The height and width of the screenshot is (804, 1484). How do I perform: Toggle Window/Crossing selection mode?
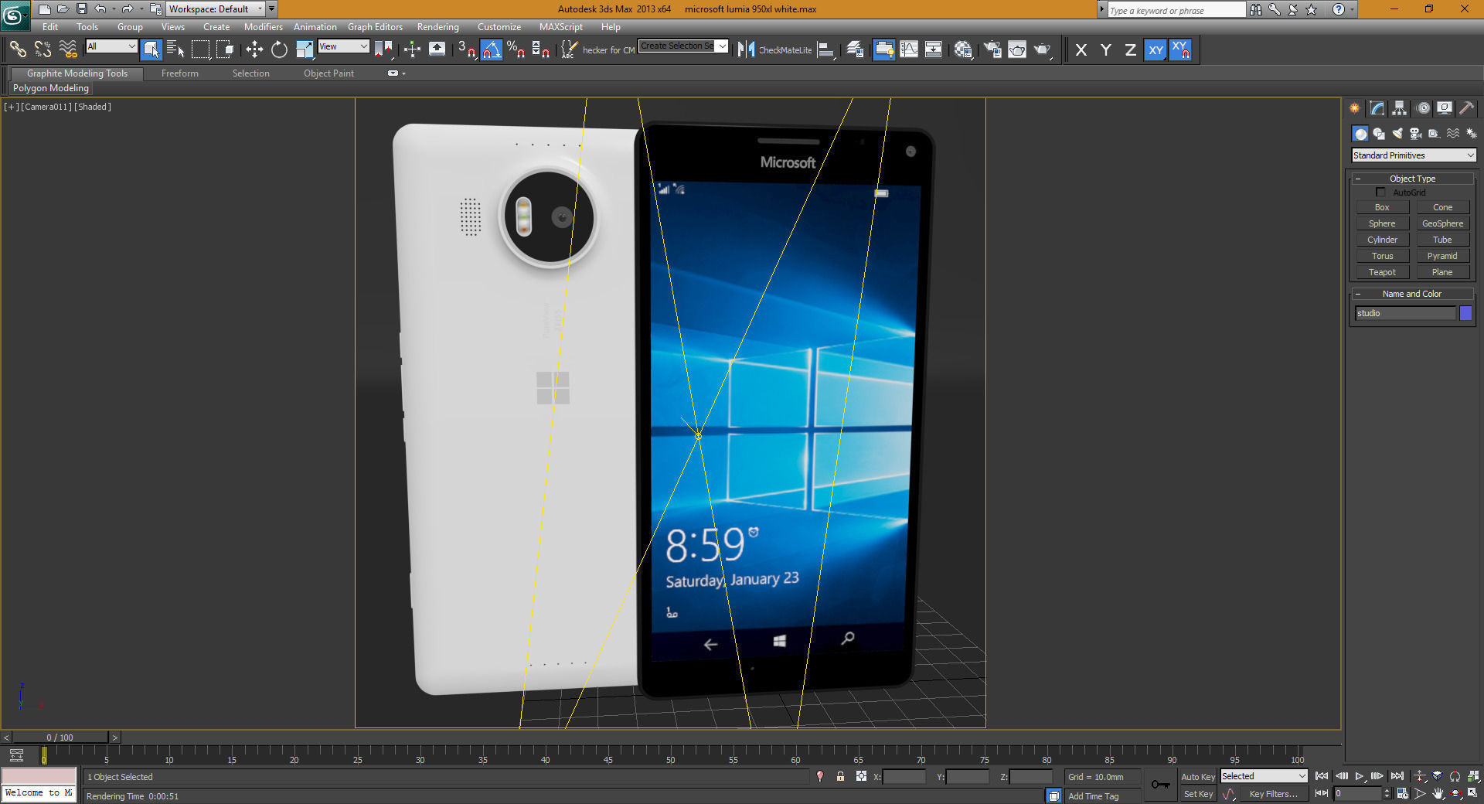point(225,49)
